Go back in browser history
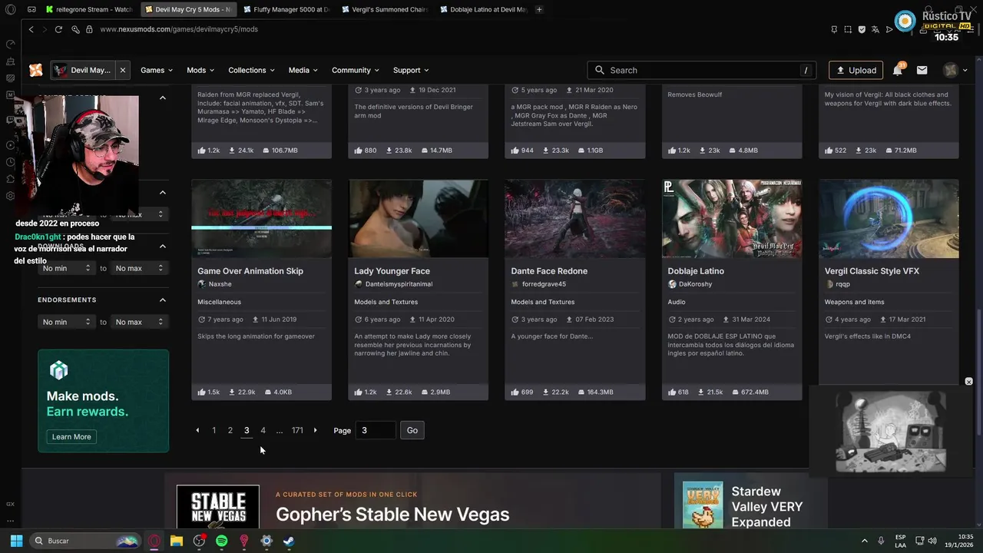 pos(31,29)
